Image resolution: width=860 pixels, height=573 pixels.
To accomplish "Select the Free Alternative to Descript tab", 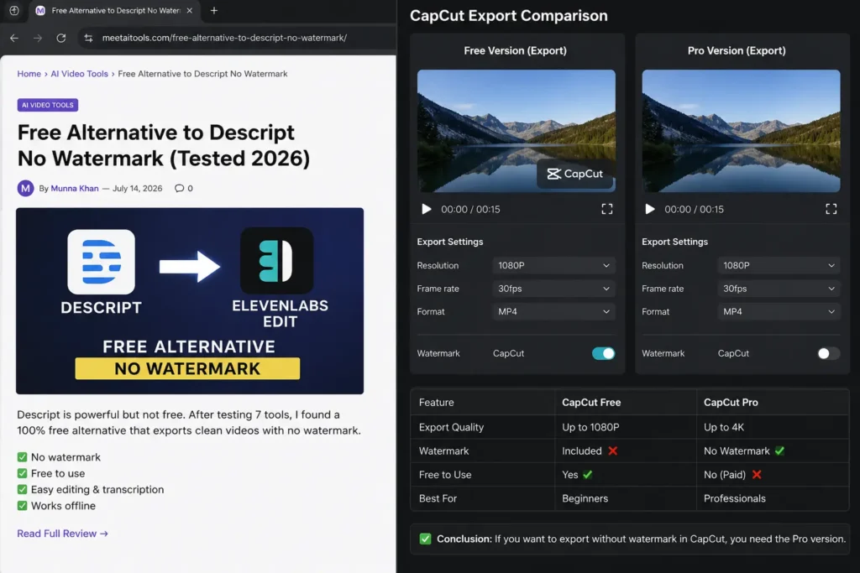I will pyautogui.click(x=115, y=10).
